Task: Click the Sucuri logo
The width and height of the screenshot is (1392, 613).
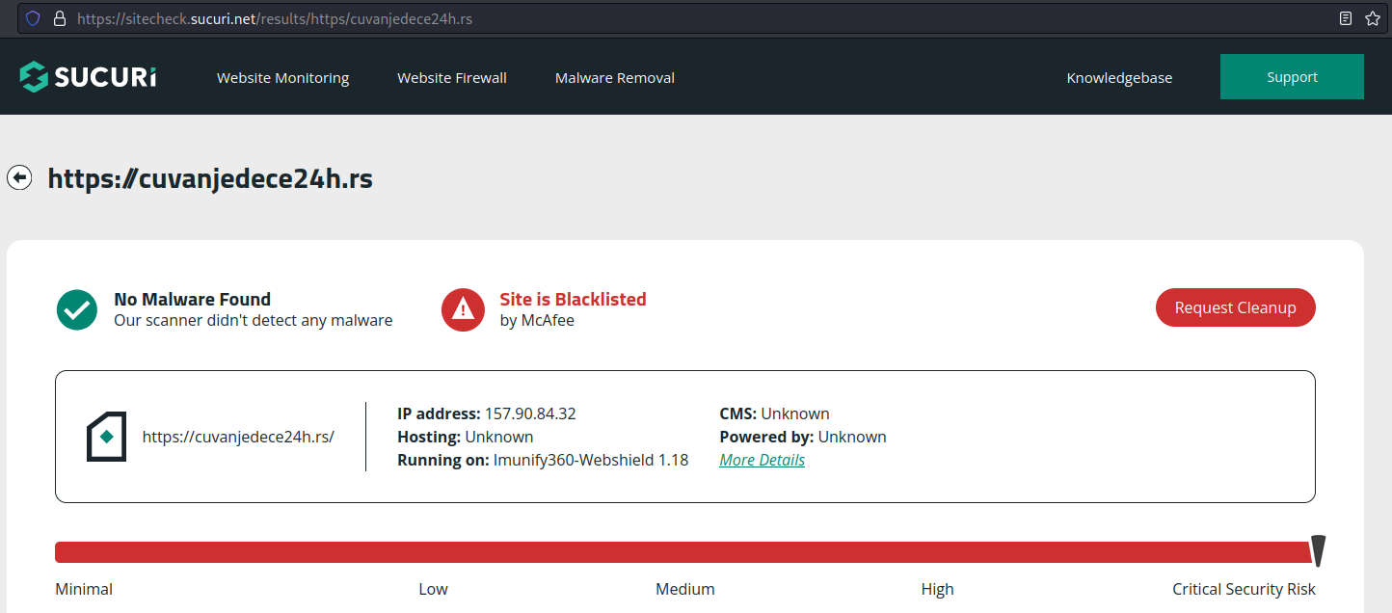Action: [x=88, y=77]
